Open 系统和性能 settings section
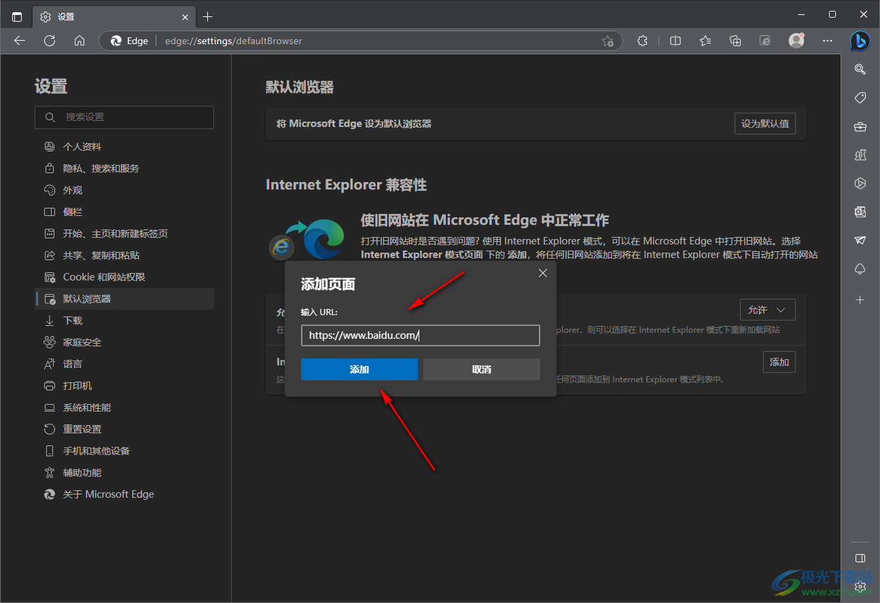 coord(124,407)
